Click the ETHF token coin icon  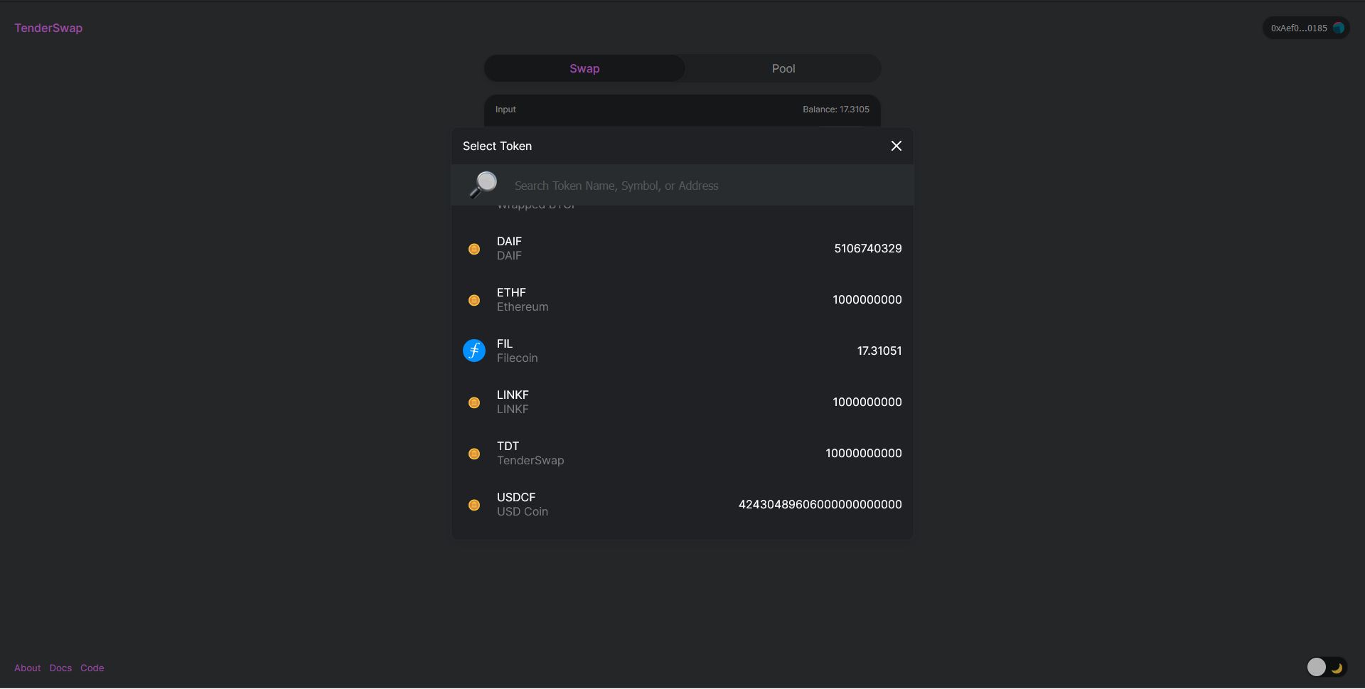(474, 300)
